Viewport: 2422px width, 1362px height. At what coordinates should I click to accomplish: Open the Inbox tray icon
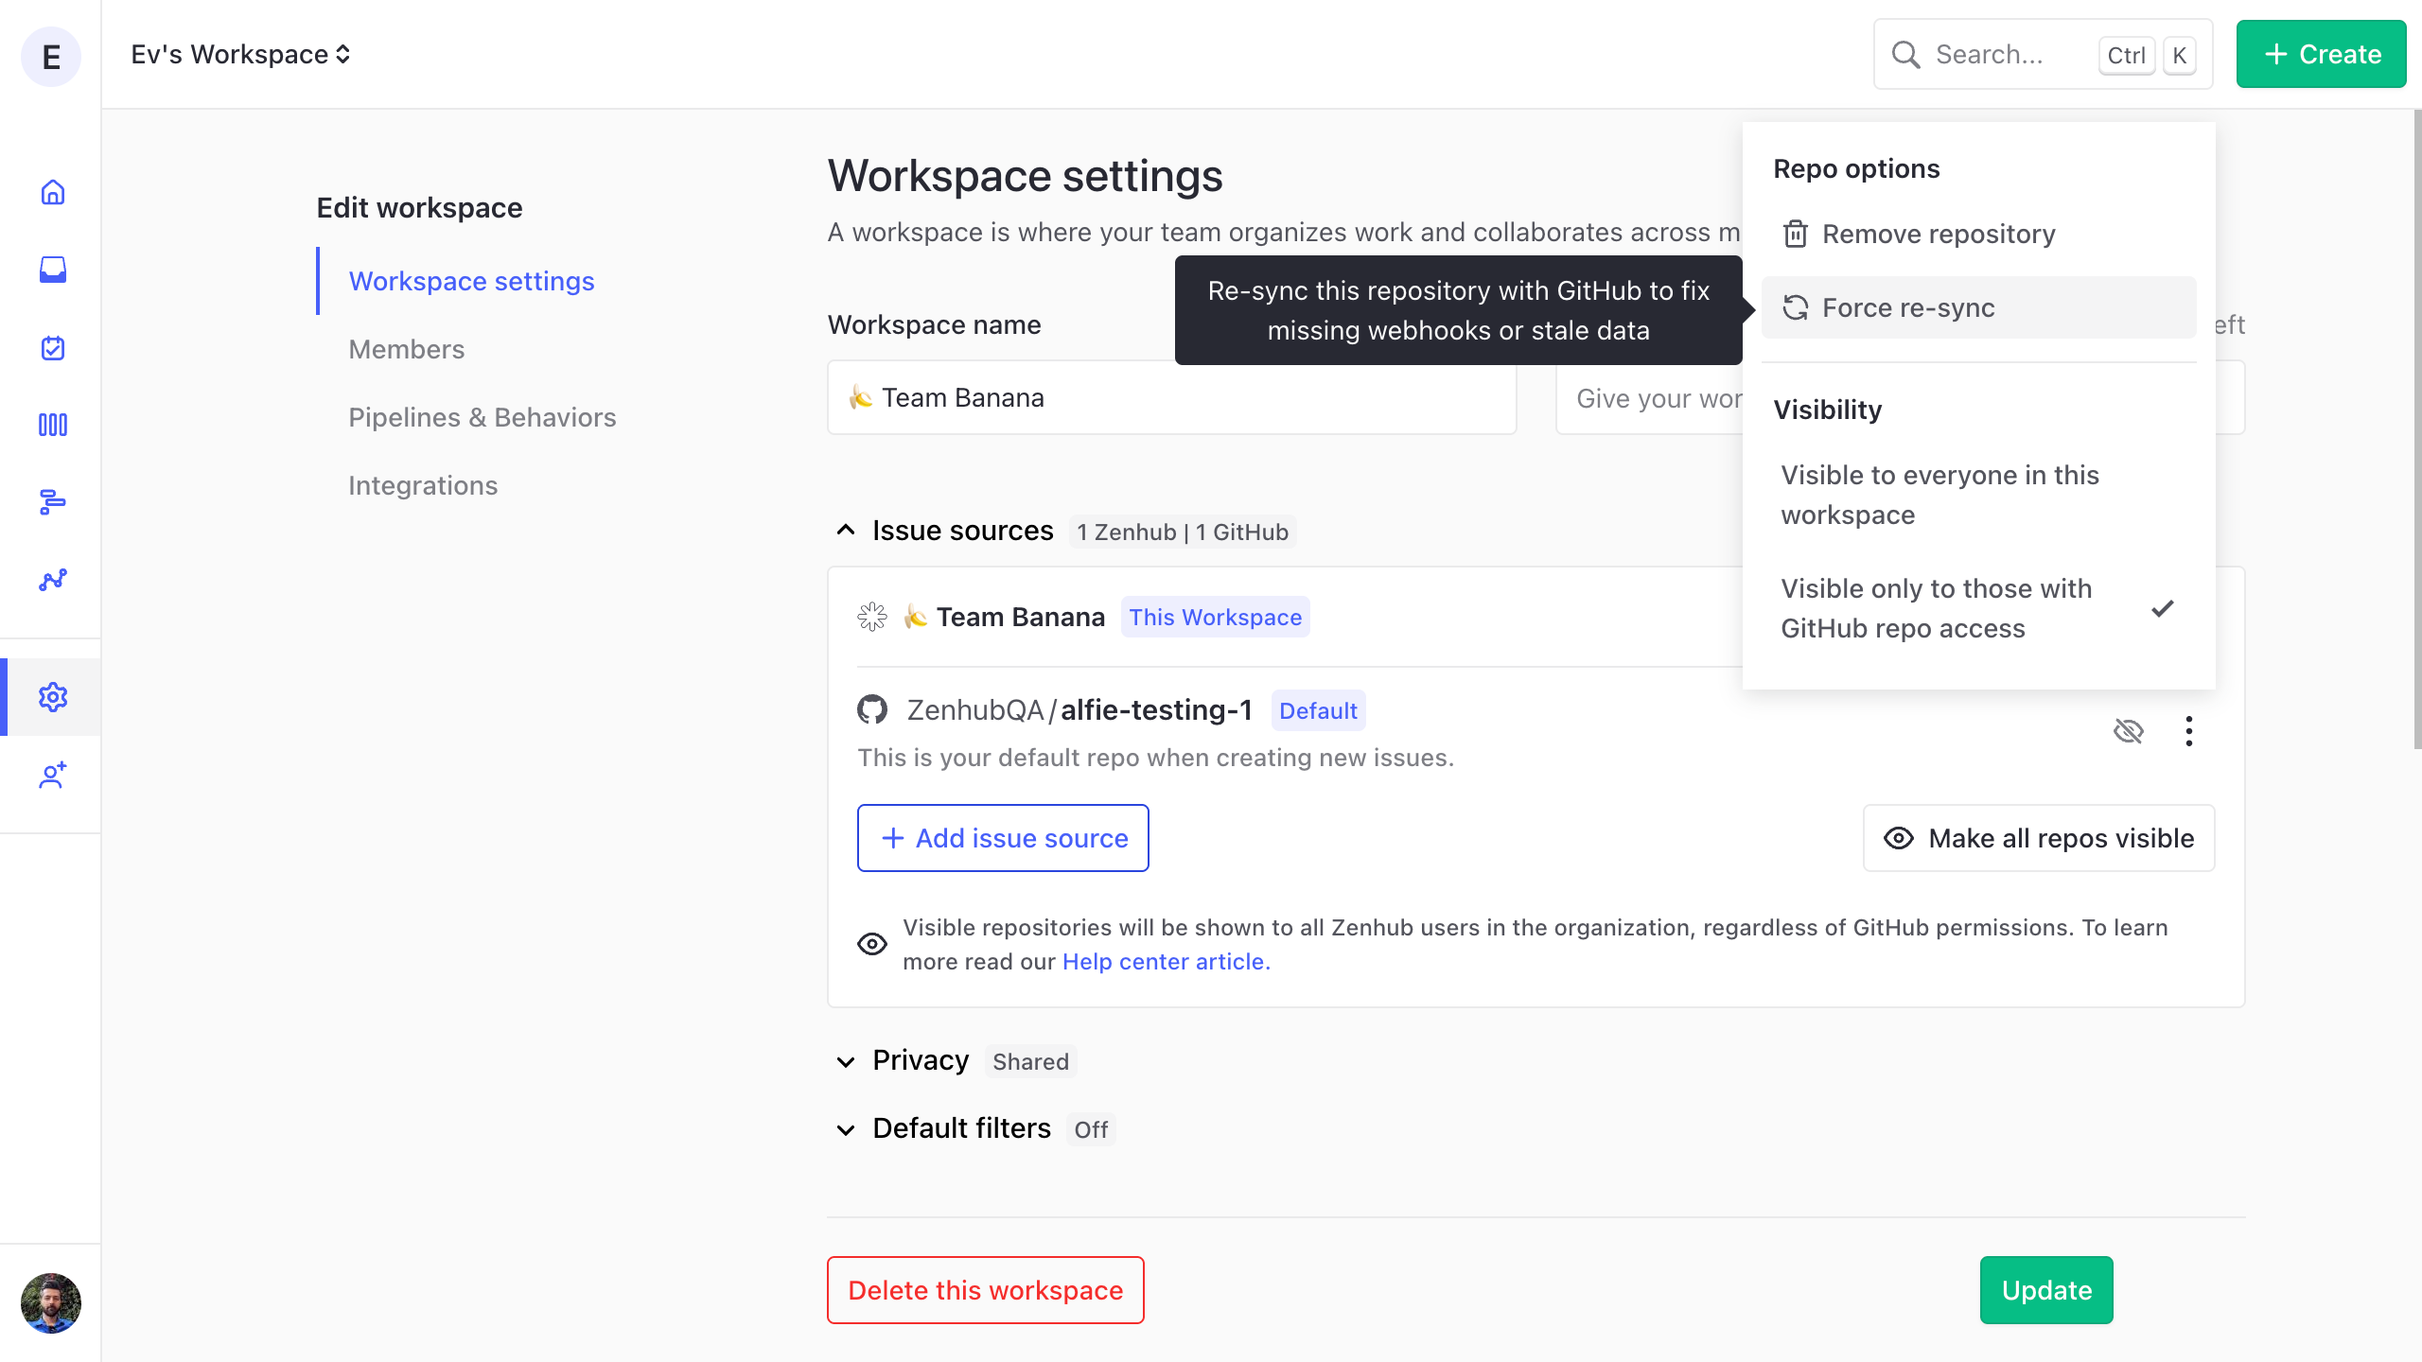(x=53, y=270)
